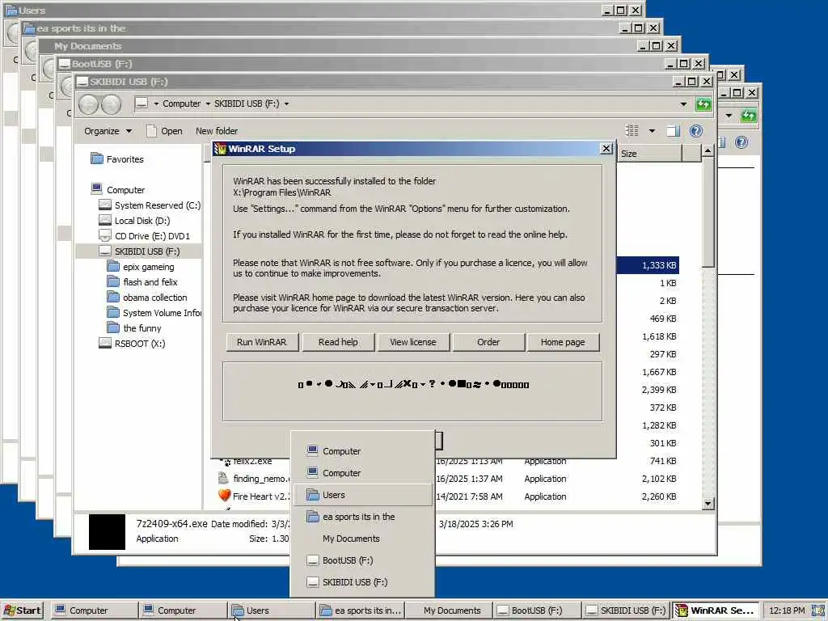
Task: Click the Back arrow in SKIBIDI USB window
Action: [x=88, y=104]
